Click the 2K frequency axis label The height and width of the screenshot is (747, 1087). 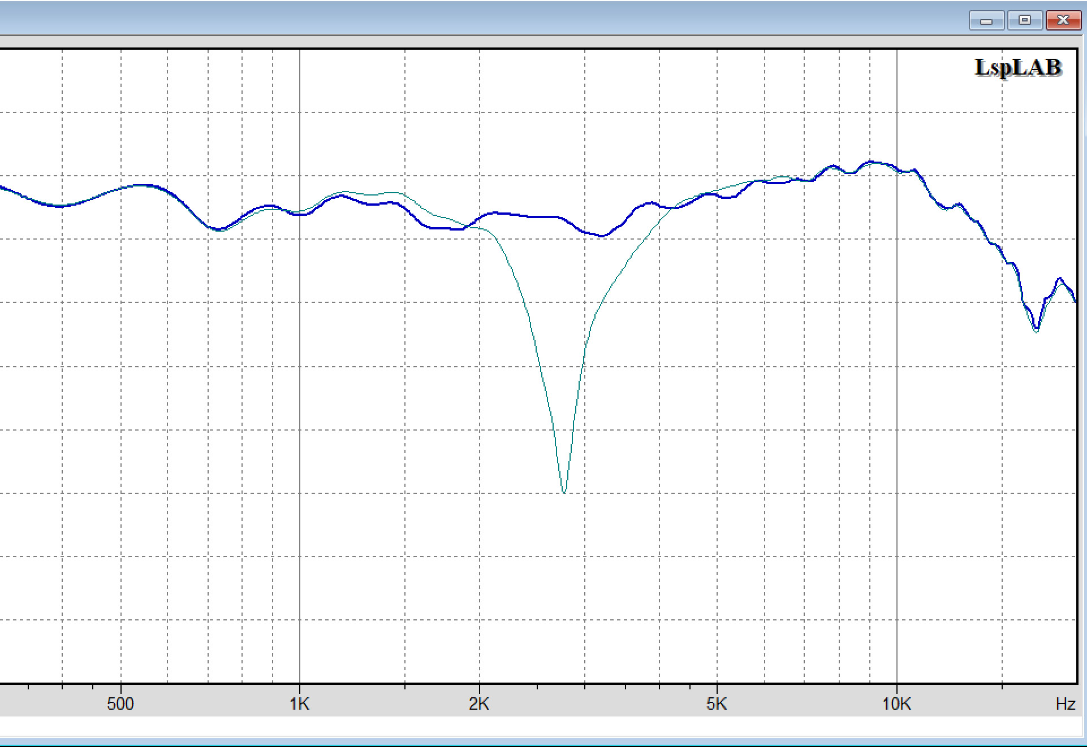(479, 704)
